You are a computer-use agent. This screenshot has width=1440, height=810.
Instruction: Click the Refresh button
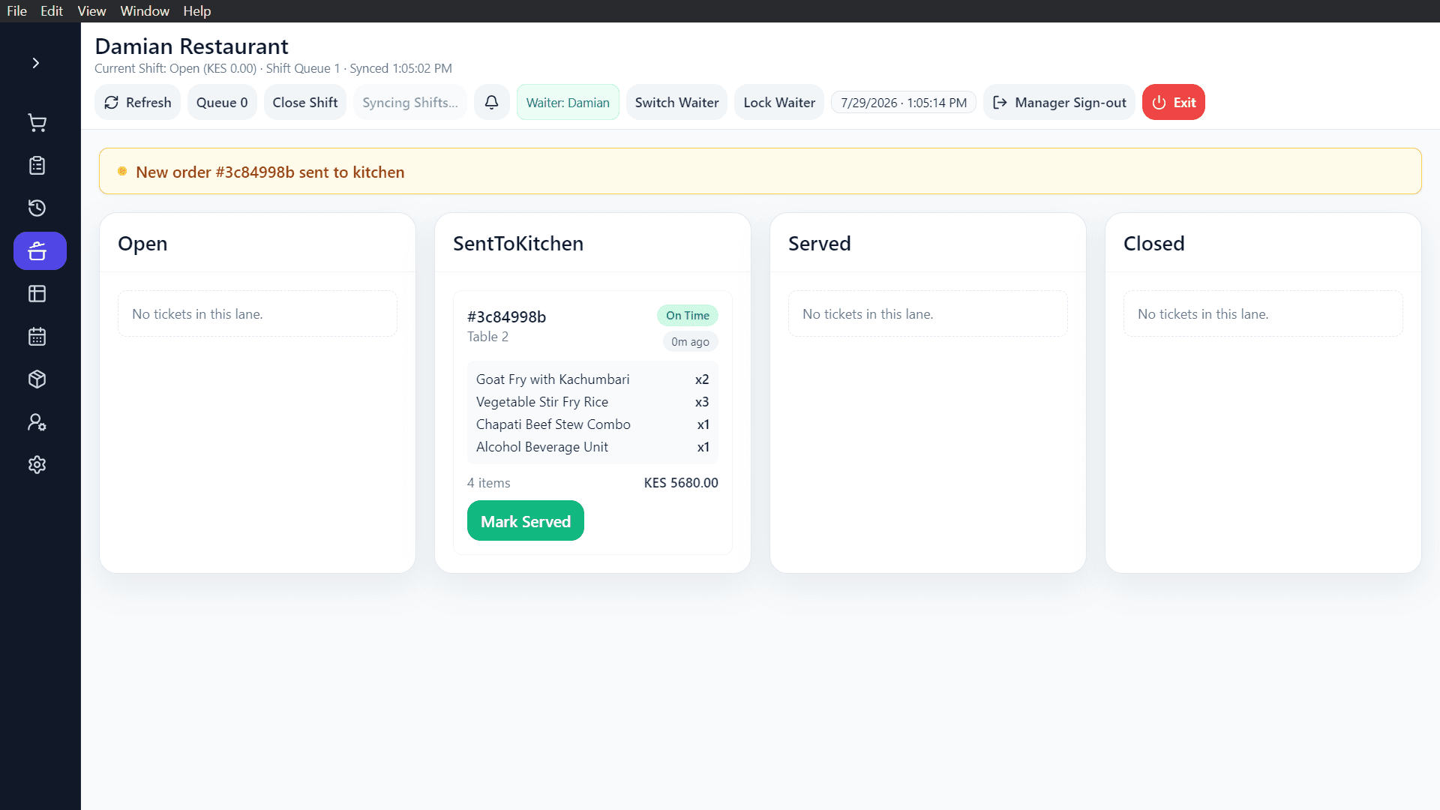coord(138,102)
